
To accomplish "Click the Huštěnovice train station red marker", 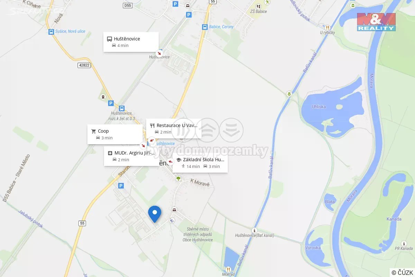I will pyautogui.click(x=159, y=53).
